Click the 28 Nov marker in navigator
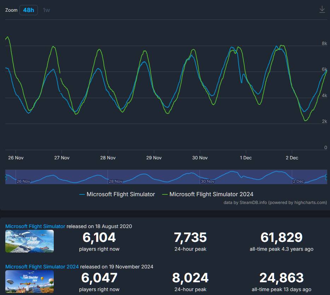Screen dimensions: 330x295 115,181
